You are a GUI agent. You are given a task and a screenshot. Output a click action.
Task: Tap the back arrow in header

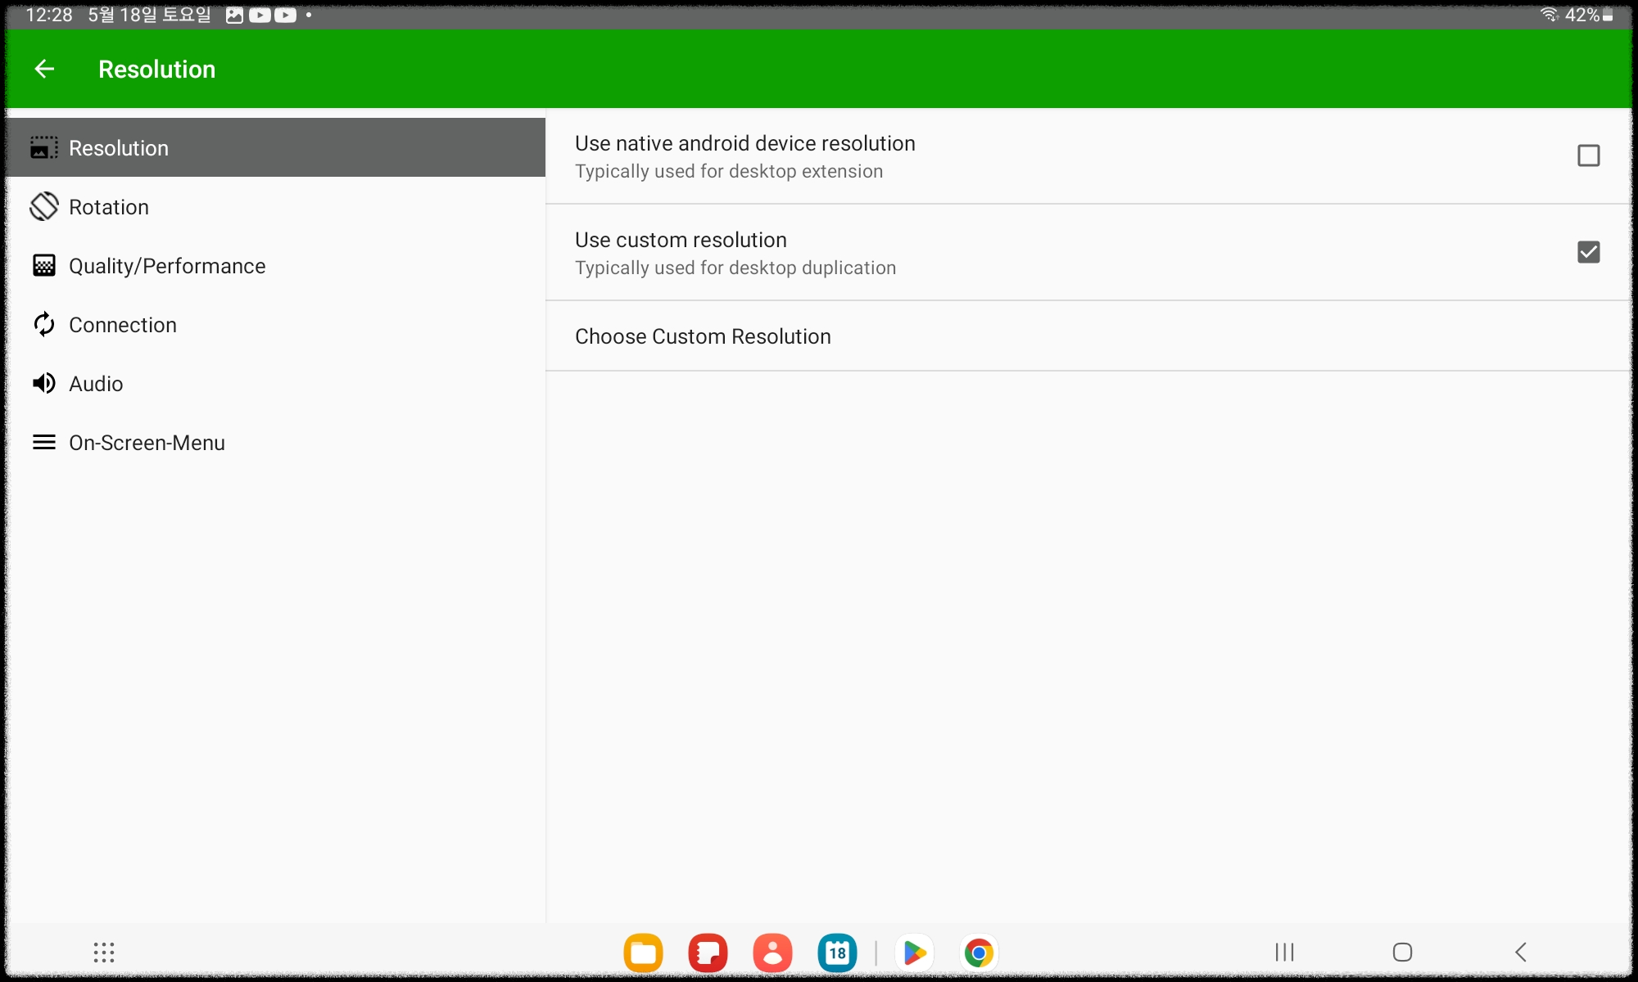point(44,70)
